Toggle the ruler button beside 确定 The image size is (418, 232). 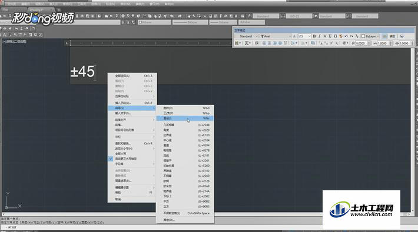pos(384,36)
